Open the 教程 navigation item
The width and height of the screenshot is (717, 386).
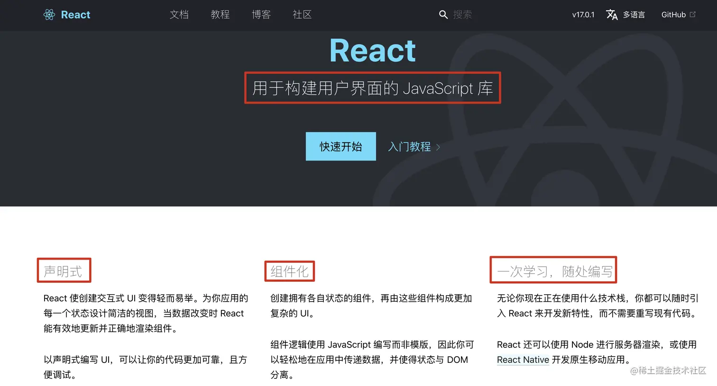point(220,15)
